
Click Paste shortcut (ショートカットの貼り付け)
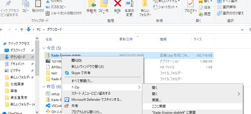pos(64,13)
